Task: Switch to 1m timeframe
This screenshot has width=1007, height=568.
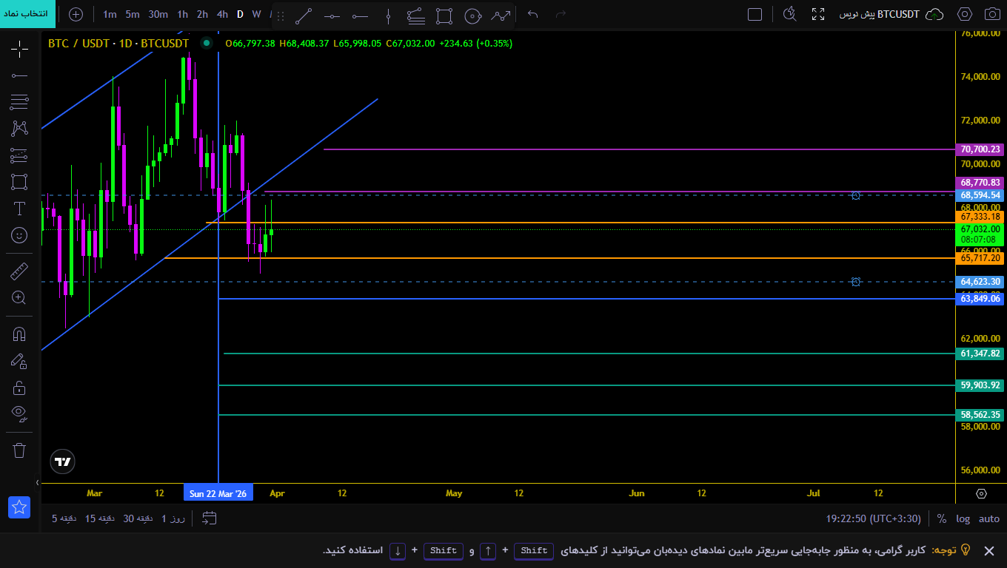Action: click(110, 14)
